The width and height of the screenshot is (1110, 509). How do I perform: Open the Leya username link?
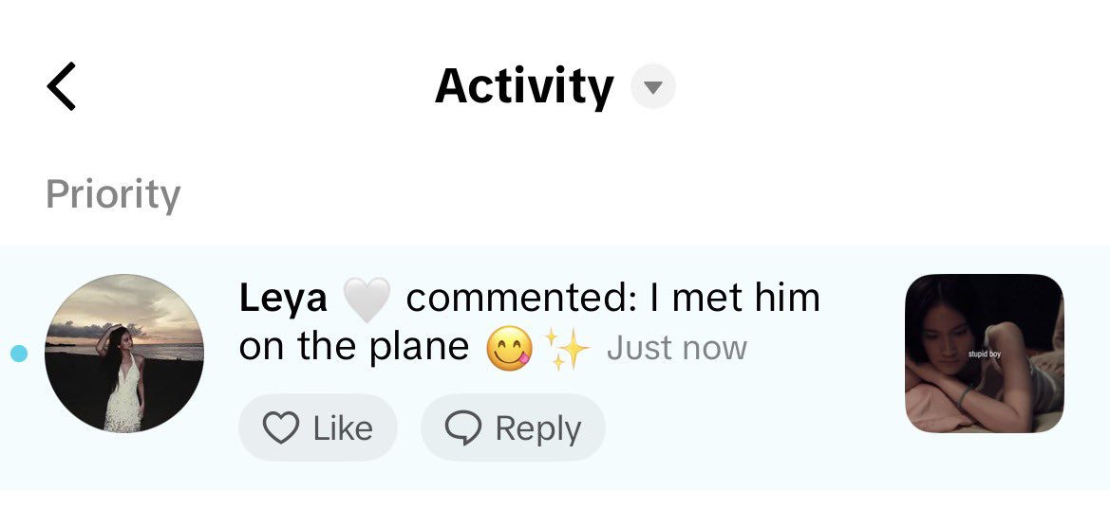point(283,297)
